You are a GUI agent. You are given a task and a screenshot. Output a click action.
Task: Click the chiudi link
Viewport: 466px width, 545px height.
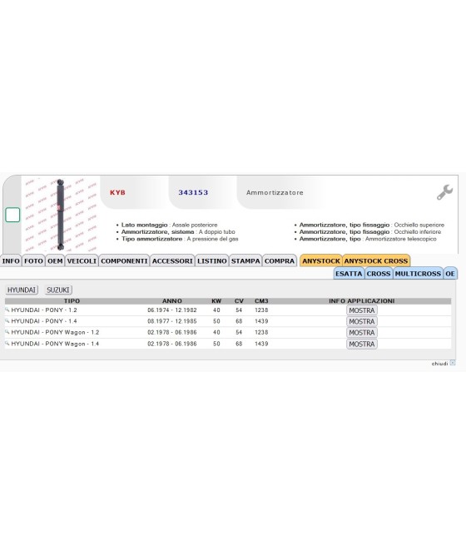pos(439,364)
